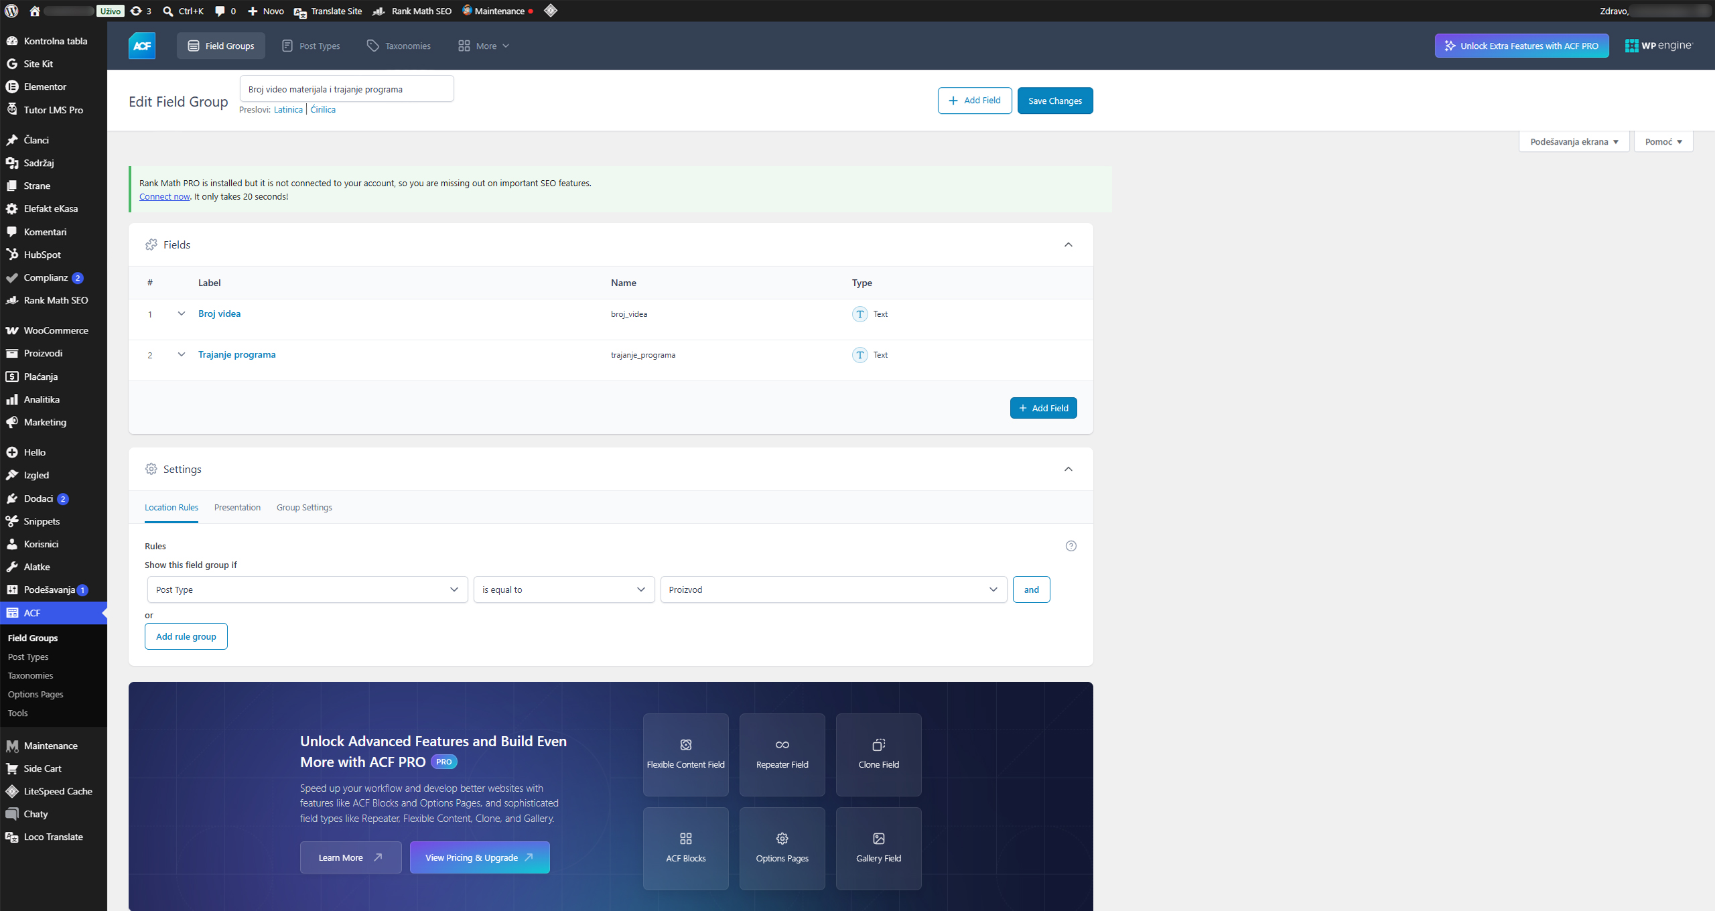Click the Repeater Field card

[782, 755]
